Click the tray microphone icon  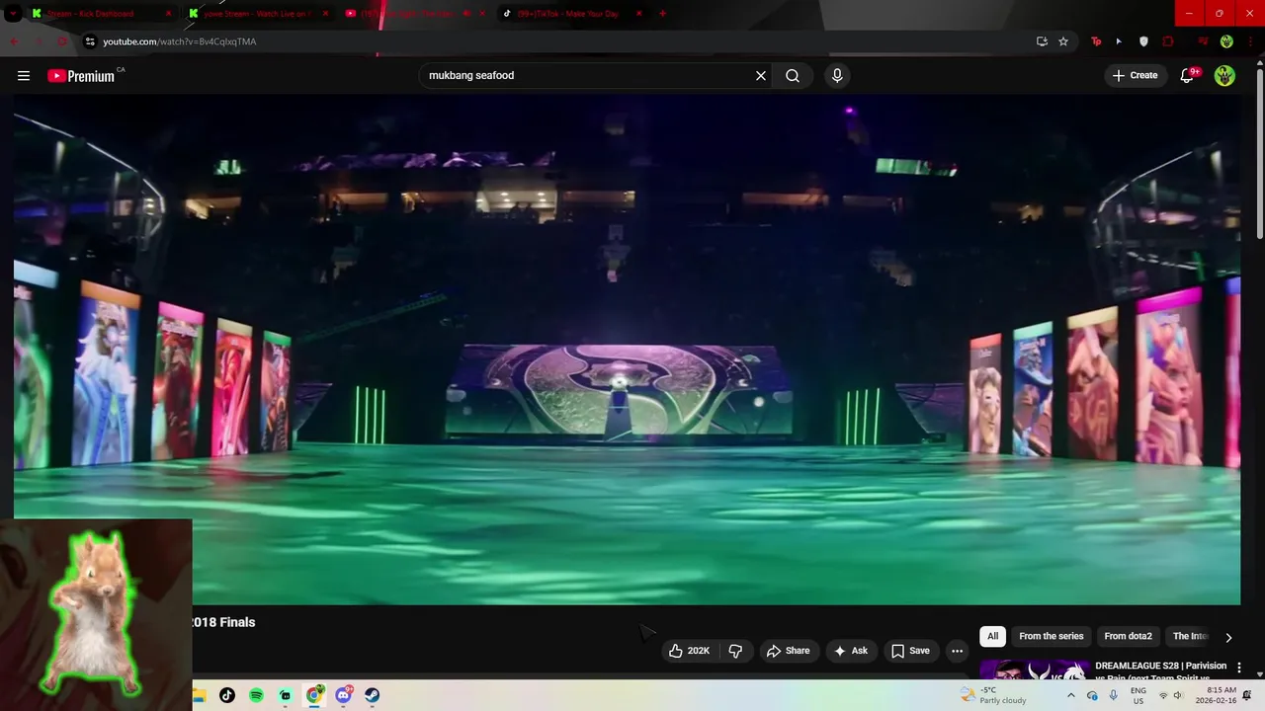(1113, 695)
